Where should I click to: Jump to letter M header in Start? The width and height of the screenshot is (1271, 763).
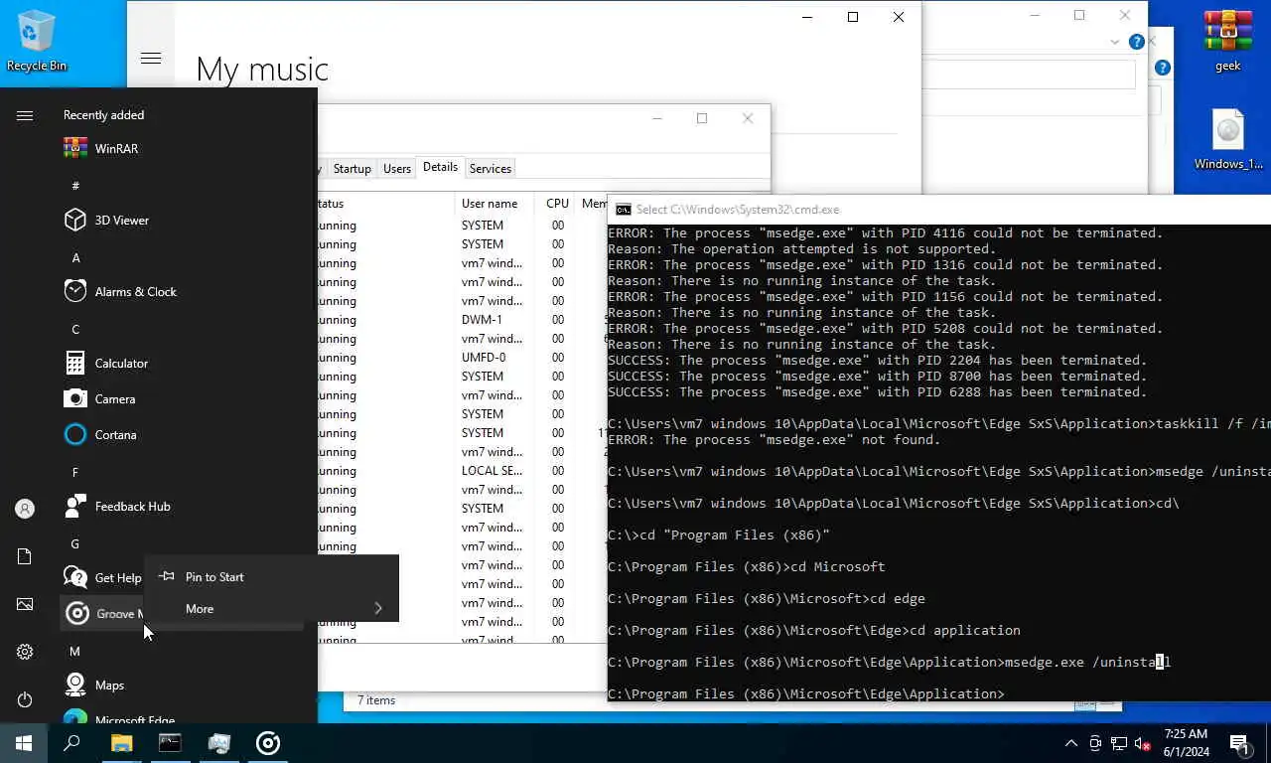tap(75, 651)
